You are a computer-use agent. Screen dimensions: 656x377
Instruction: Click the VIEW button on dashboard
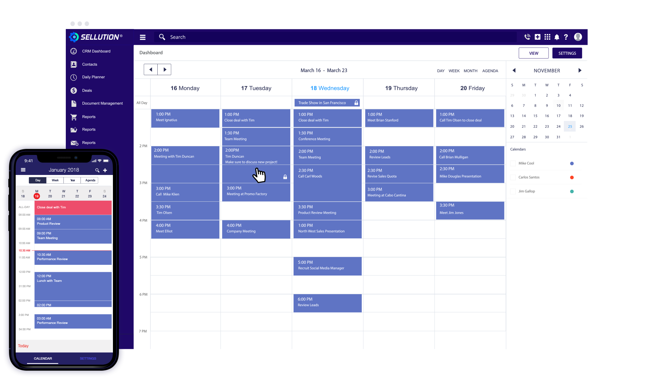click(x=533, y=53)
